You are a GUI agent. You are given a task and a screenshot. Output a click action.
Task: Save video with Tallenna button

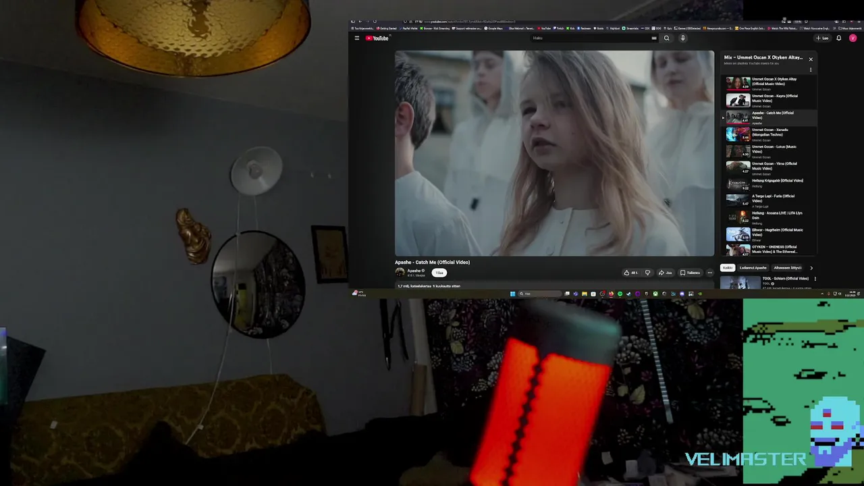coord(690,273)
